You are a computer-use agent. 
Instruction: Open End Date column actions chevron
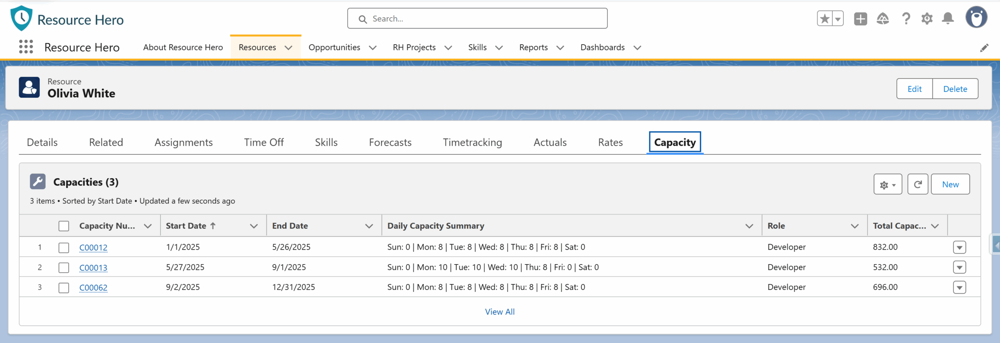pyautogui.click(x=369, y=226)
